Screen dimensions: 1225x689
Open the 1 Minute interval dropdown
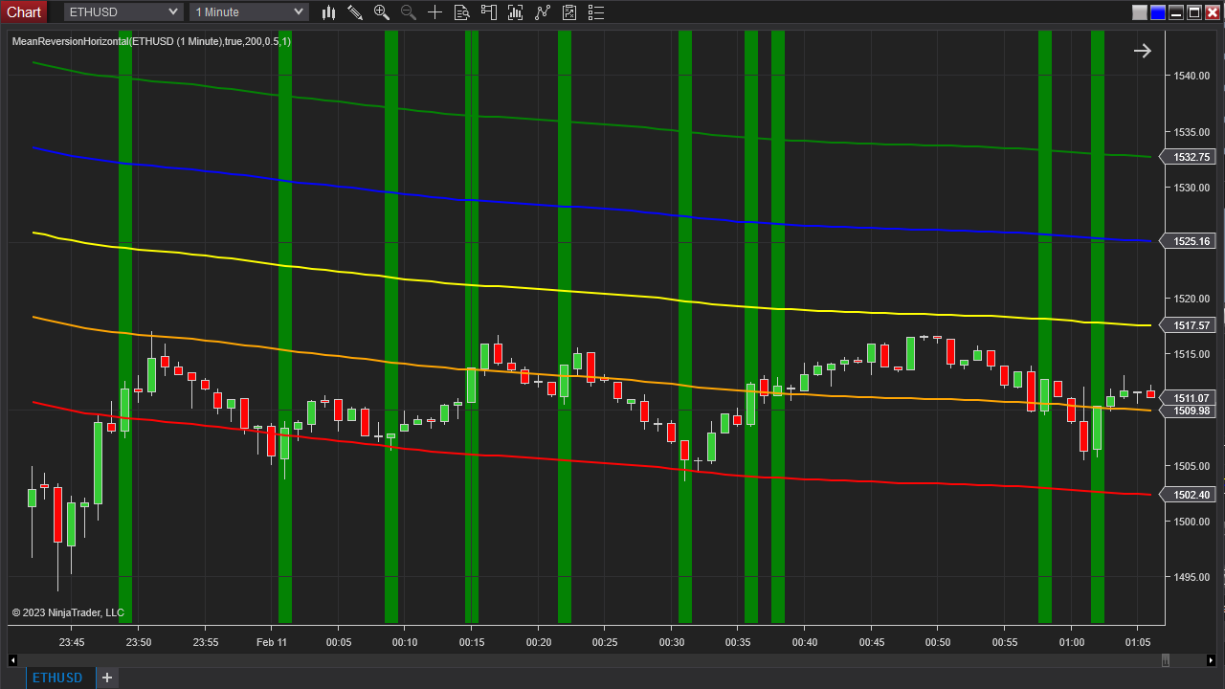(249, 12)
